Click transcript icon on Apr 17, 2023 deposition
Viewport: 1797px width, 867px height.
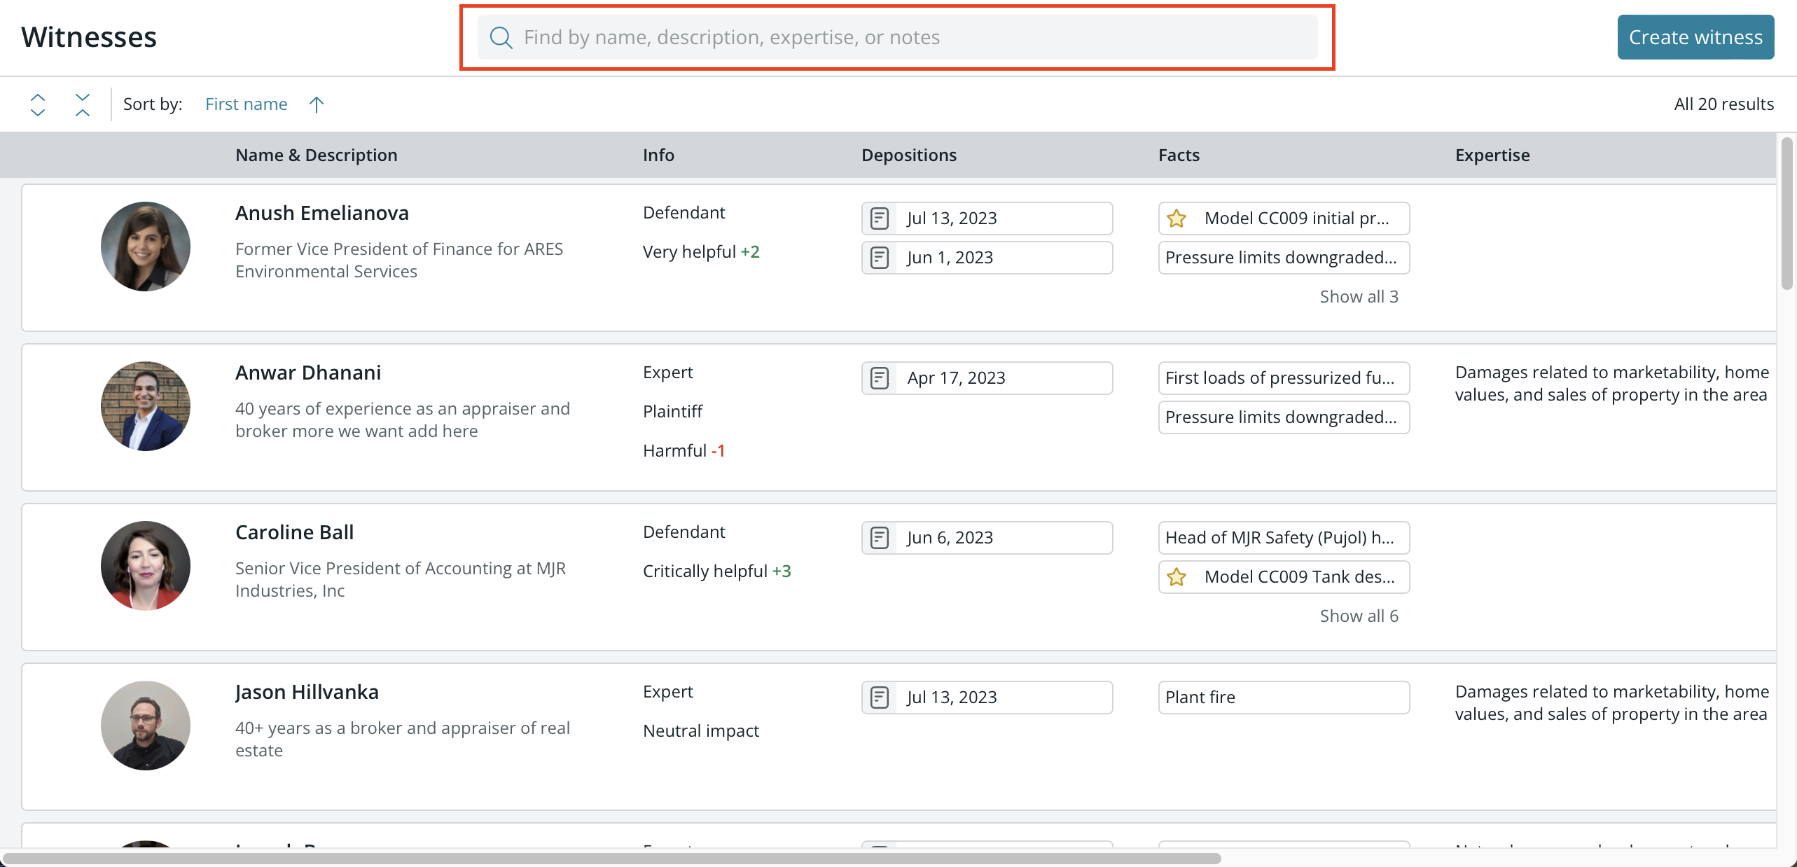click(880, 378)
